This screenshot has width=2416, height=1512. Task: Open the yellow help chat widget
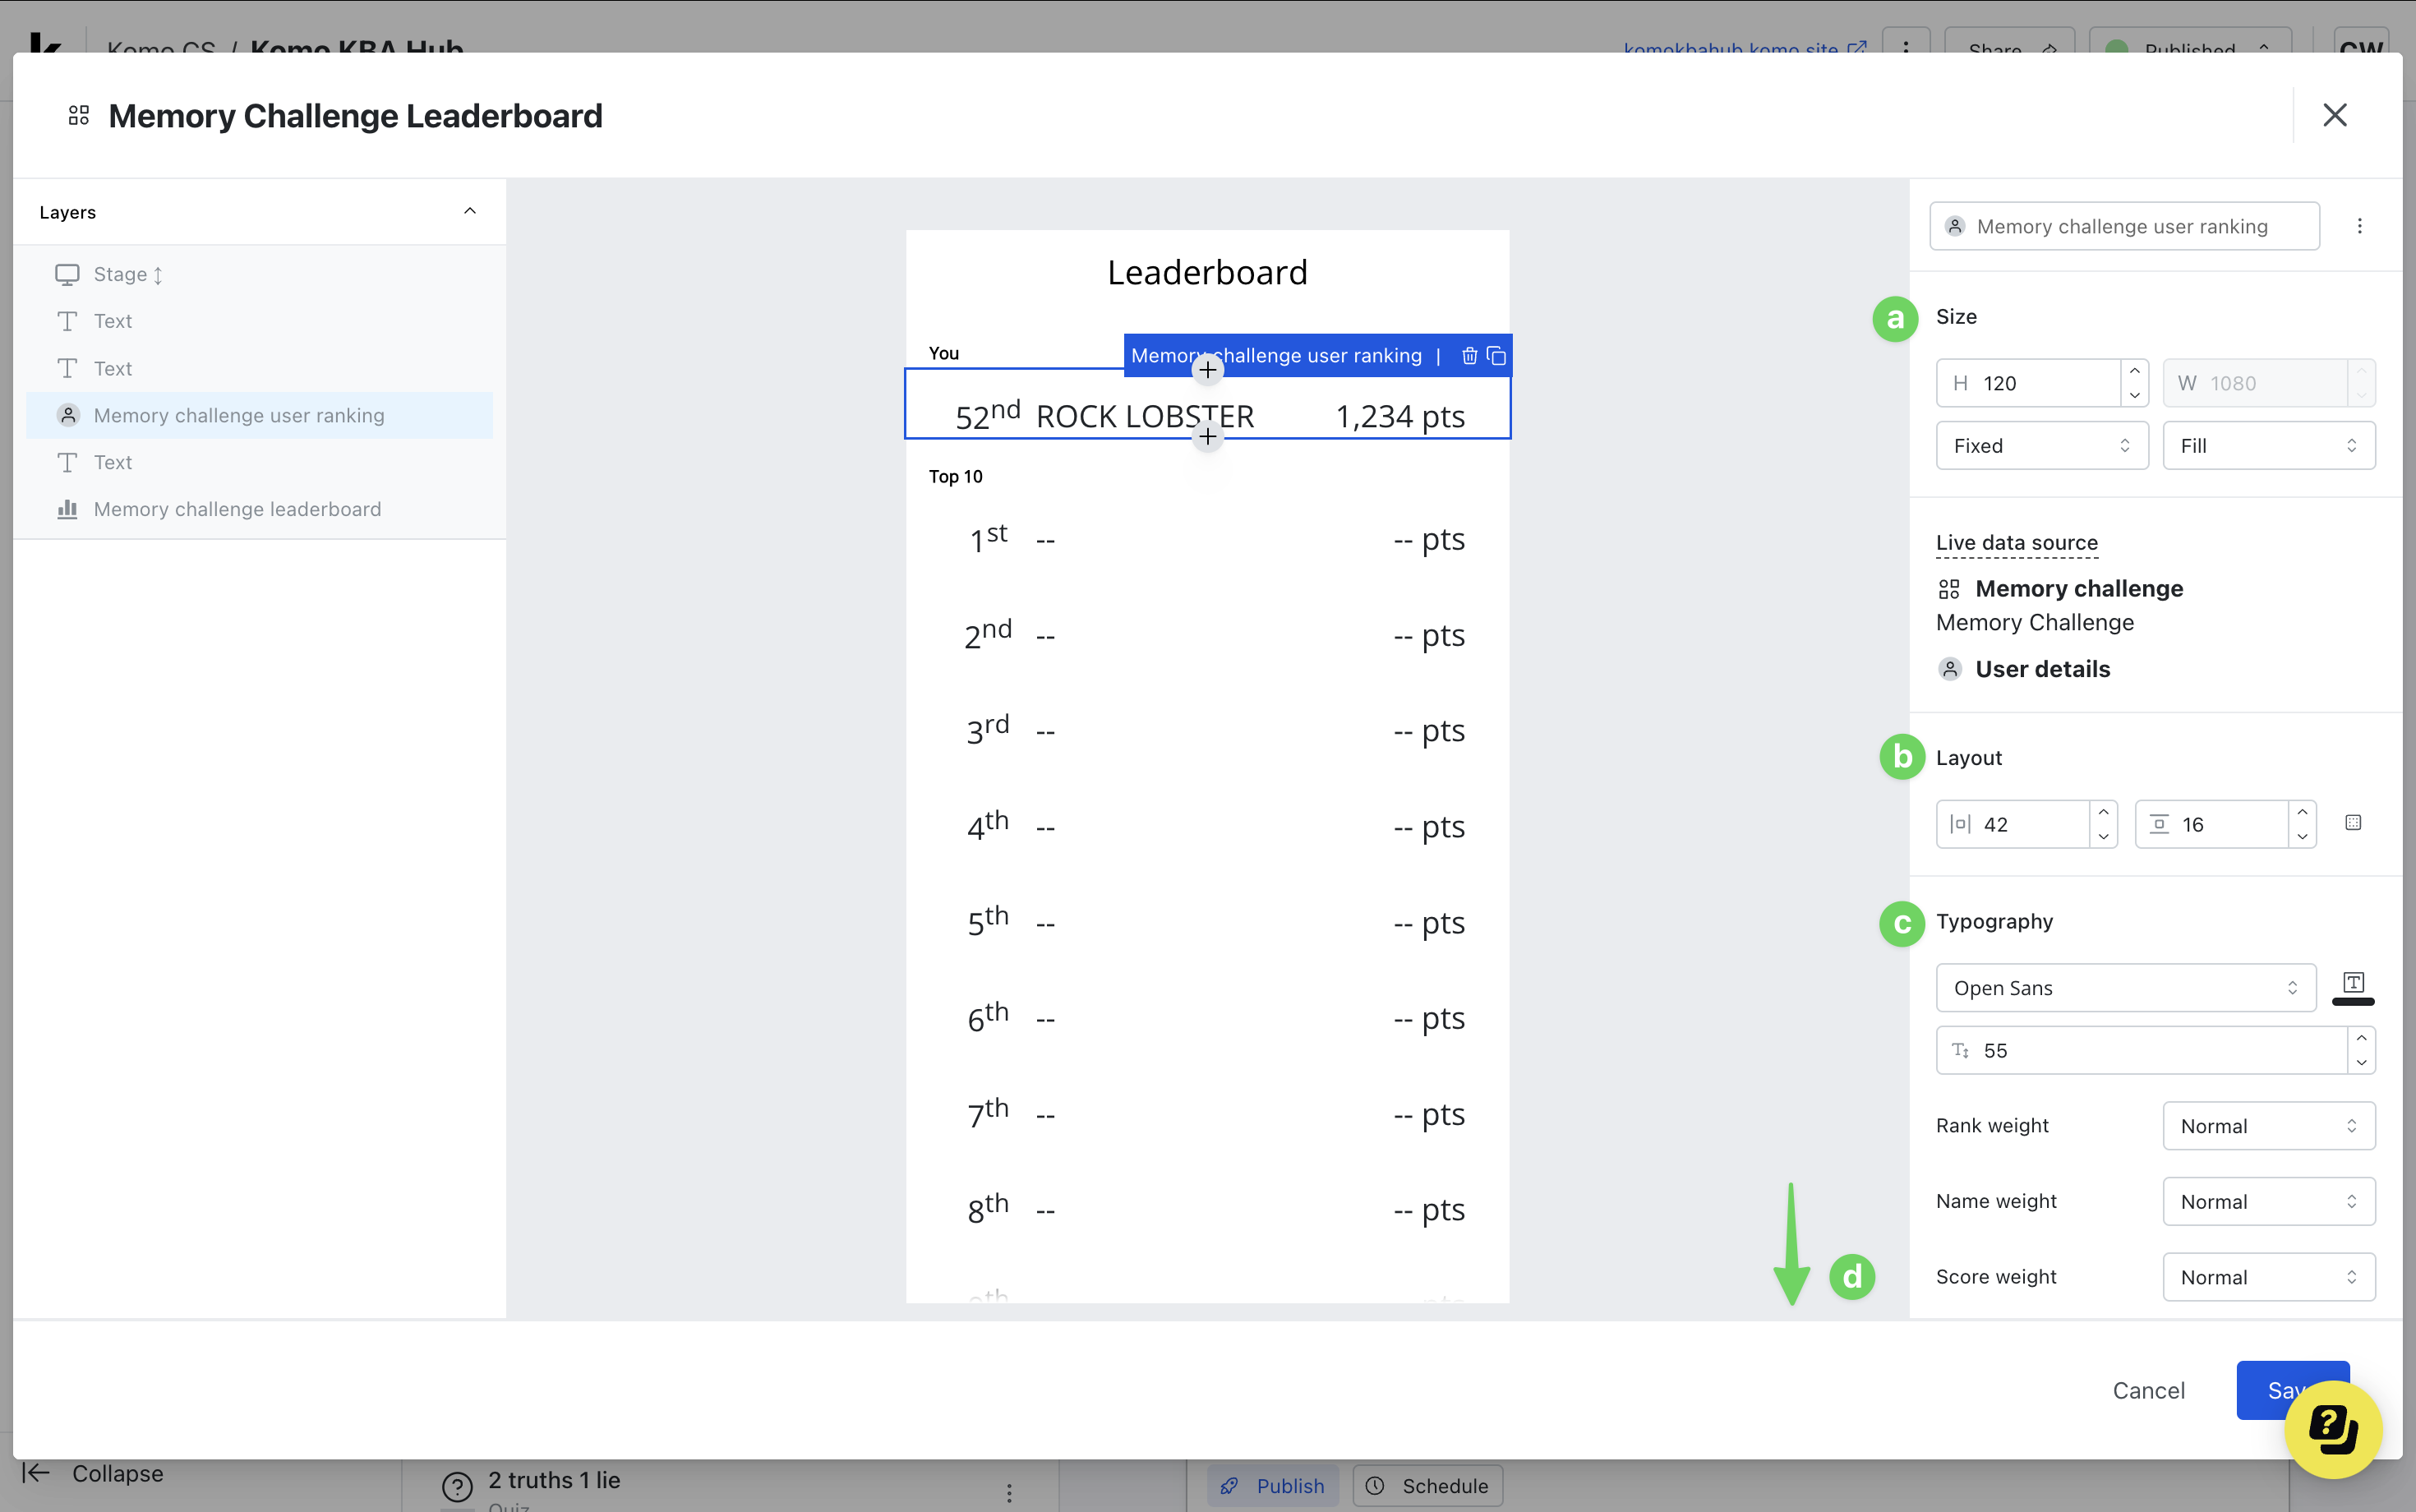(x=2333, y=1428)
